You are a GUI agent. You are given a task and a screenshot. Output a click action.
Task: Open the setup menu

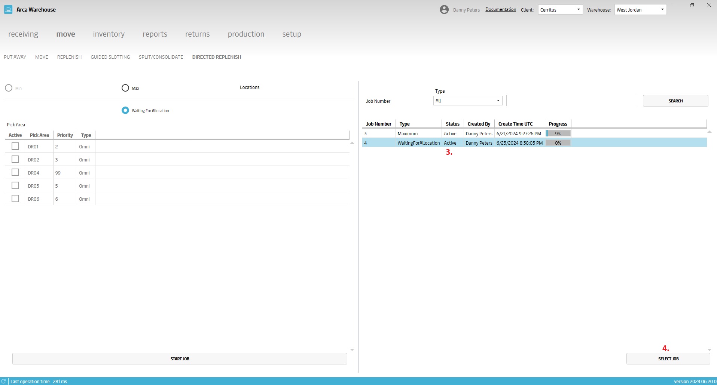pyautogui.click(x=292, y=34)
